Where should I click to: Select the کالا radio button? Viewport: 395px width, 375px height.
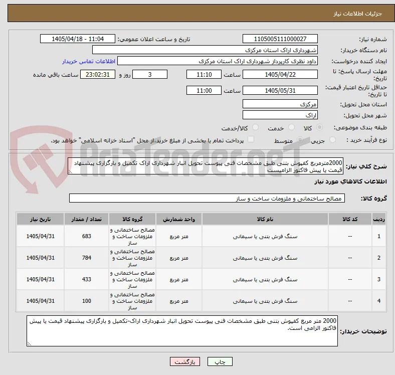[319, 127]
